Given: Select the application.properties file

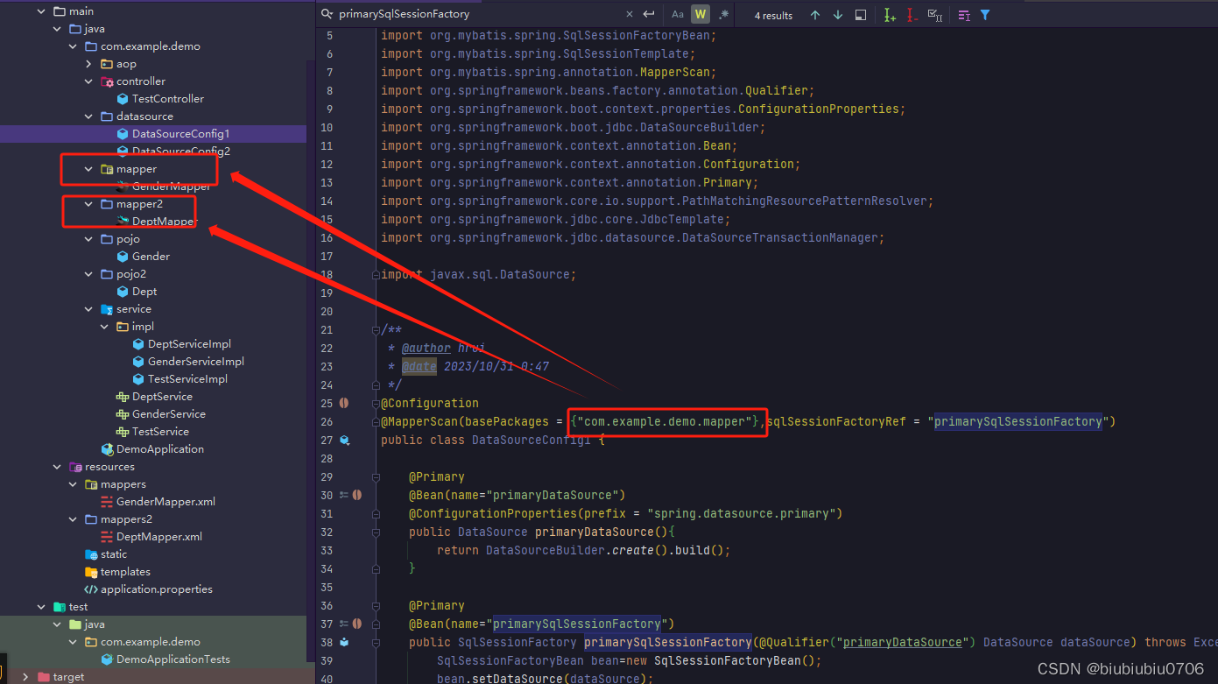Looking at the screenshot, I should [158, 589].
